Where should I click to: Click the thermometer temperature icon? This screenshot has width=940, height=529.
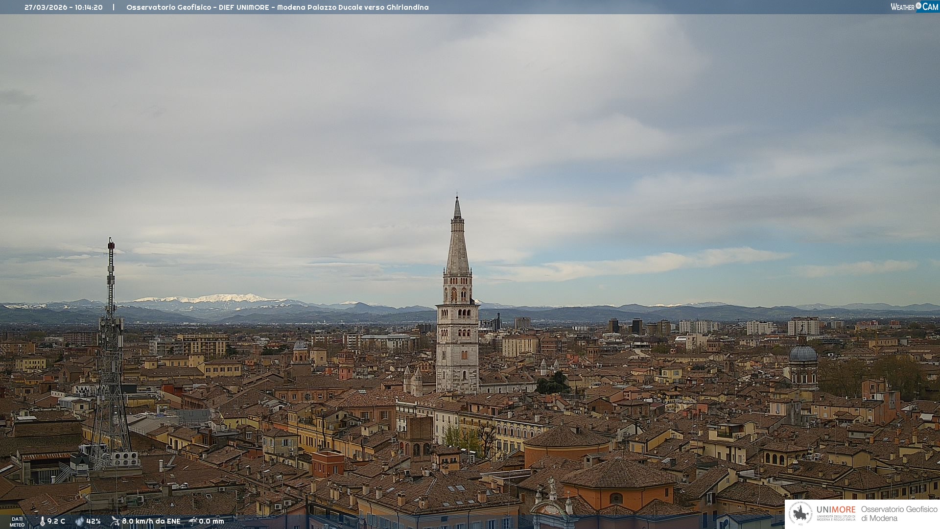pos(42,521)
